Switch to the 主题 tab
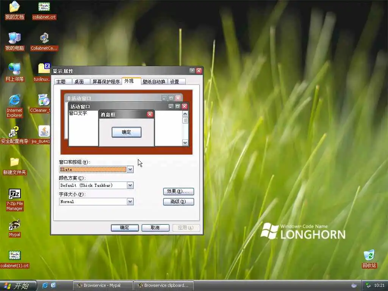This screenshot has height=291, width=388. pos(63,82)
